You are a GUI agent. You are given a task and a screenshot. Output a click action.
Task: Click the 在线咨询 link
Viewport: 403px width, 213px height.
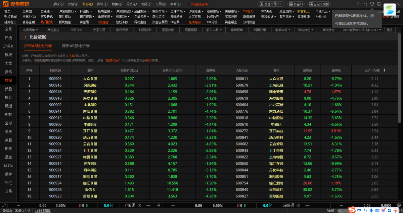pos(200,4)
